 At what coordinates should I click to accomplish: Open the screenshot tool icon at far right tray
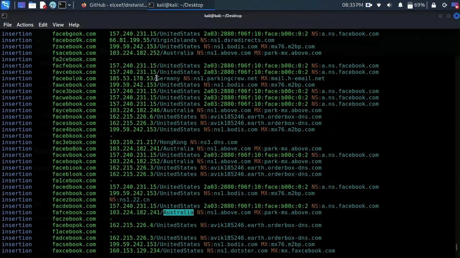455,5
